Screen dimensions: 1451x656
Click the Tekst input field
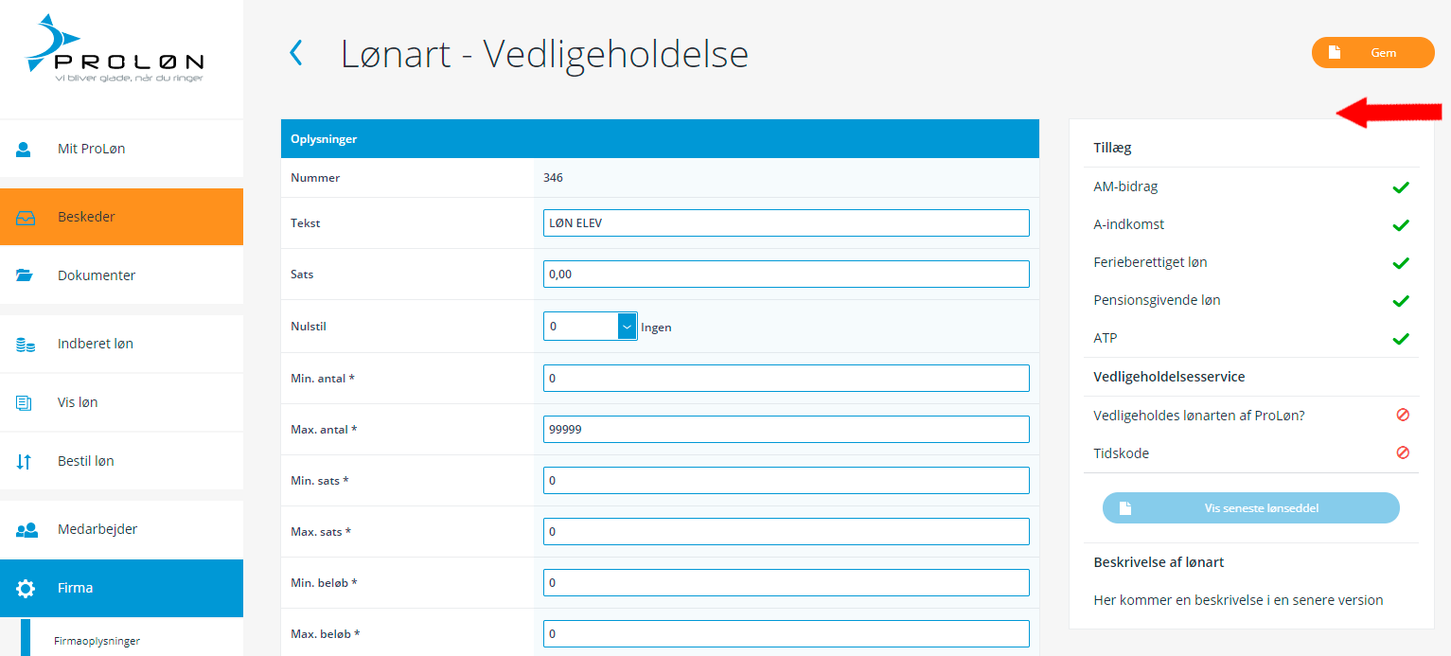(786, 223)
